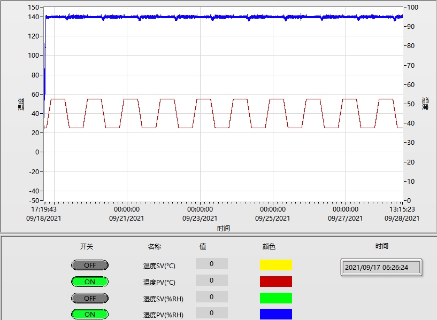This screenshot has height=320, width=437.
Task: Click the 温度 left axis title
Action: click(x=21, y=104)
